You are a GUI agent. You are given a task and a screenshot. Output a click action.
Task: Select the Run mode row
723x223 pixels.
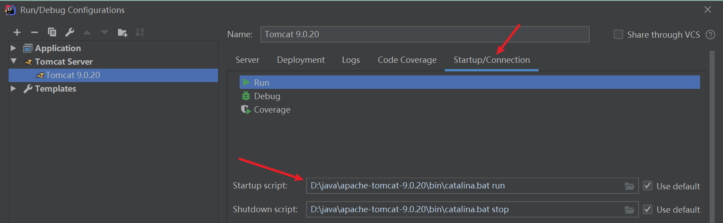pyautogui.click(x=469, y=83)
